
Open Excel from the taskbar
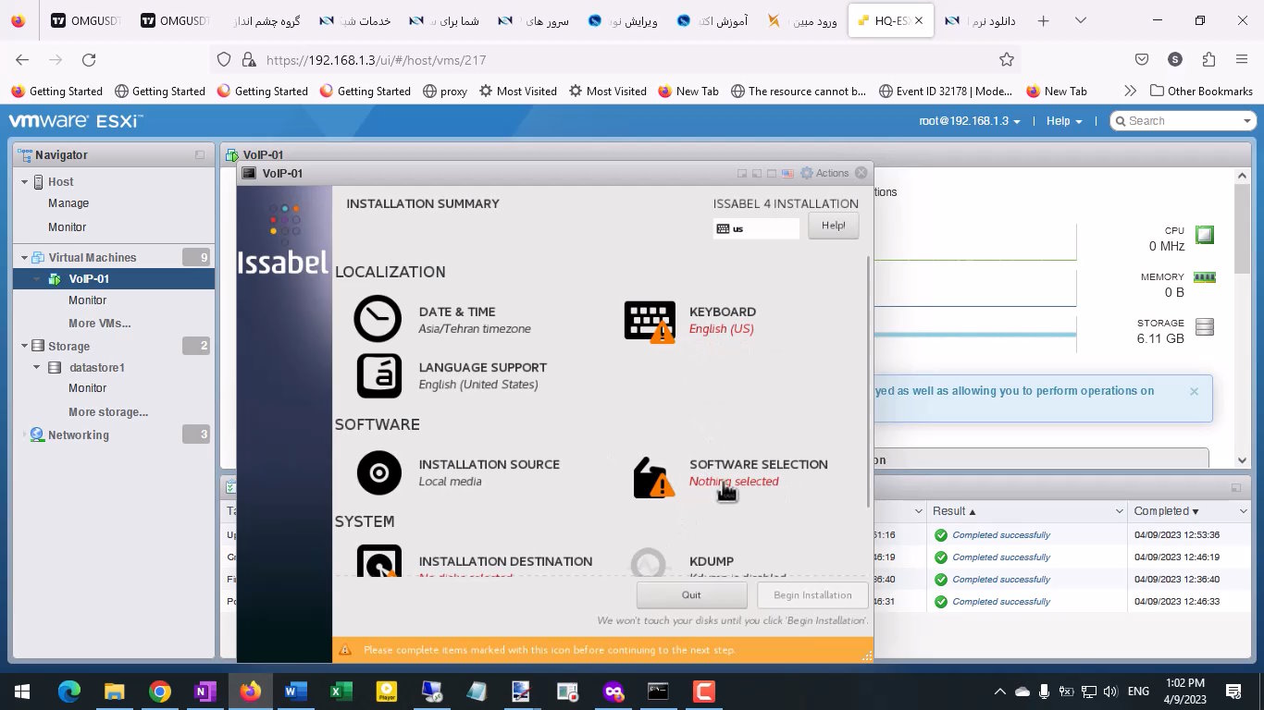(341, 692)
